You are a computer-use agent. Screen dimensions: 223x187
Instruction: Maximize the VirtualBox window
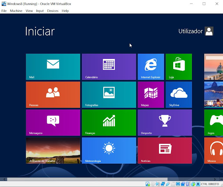click(204, 4)
